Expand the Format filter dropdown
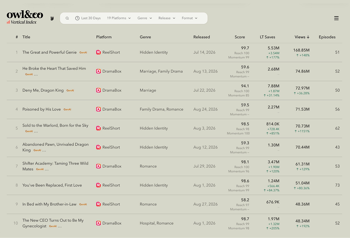This screenshot has height=238, width=350. [x=190, y=18]
